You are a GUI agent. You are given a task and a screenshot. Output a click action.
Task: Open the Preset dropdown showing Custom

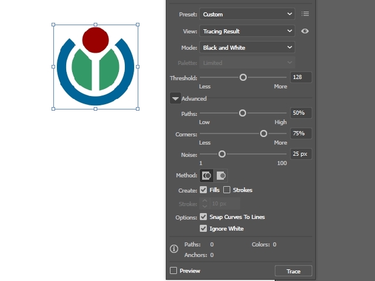(x=247, y=14)
